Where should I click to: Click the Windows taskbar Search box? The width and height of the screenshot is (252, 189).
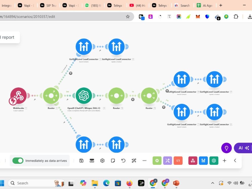[x=36, y=183]
